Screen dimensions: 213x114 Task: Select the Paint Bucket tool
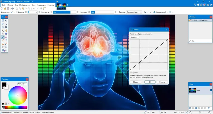pyautogui.click(x=3, y=34)
